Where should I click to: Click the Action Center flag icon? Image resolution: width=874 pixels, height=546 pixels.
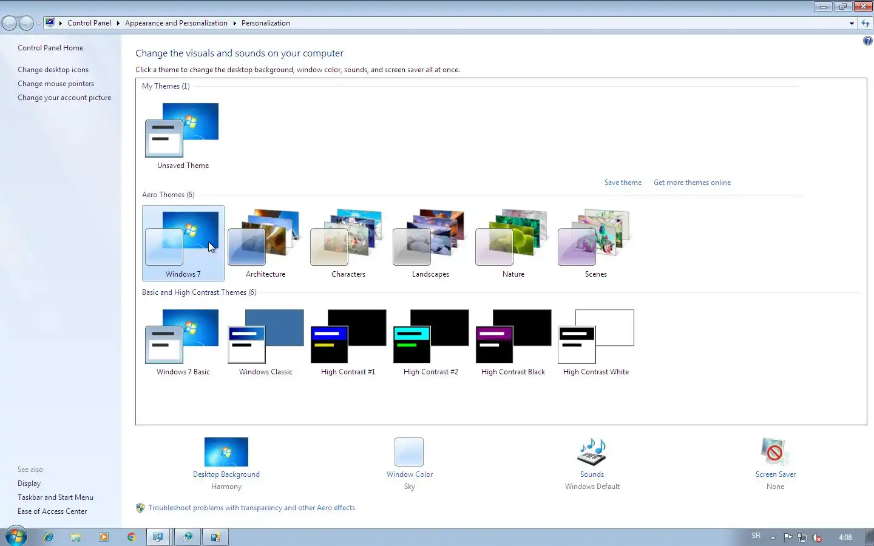[787, 537]
